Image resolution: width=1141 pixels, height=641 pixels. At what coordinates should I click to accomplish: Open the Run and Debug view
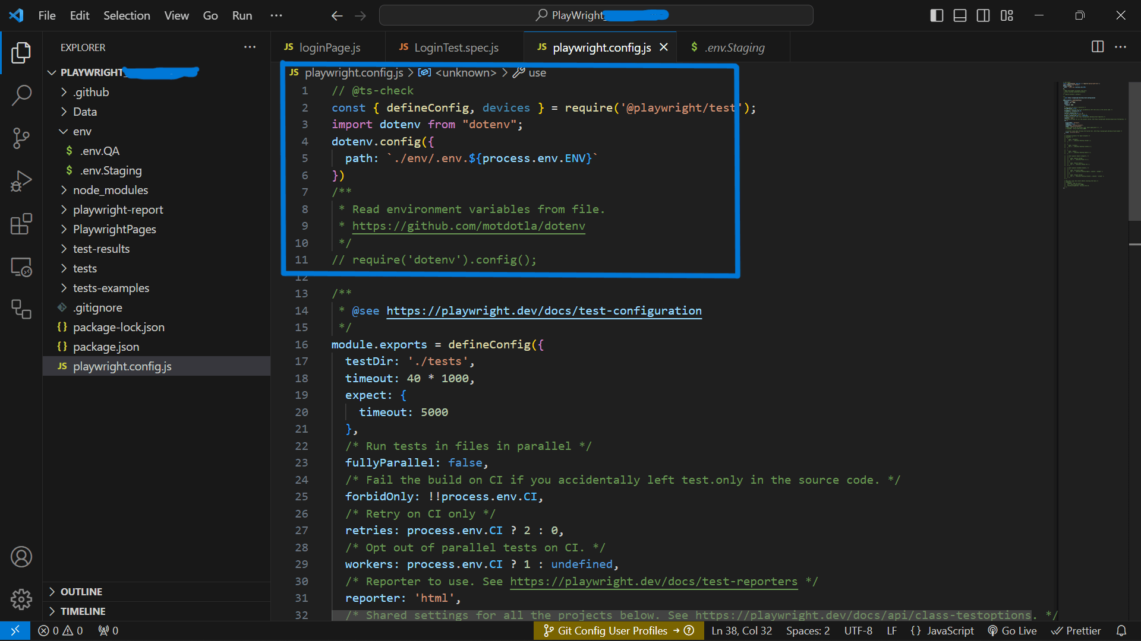coord(21,181)
